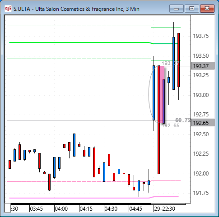The image size is (219, 217).
Task: Click the $0.72 measurement label
Action: point(183,120)
